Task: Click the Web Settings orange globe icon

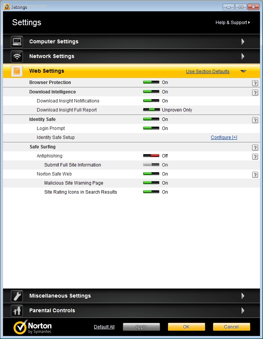Action: coord(17,71)
